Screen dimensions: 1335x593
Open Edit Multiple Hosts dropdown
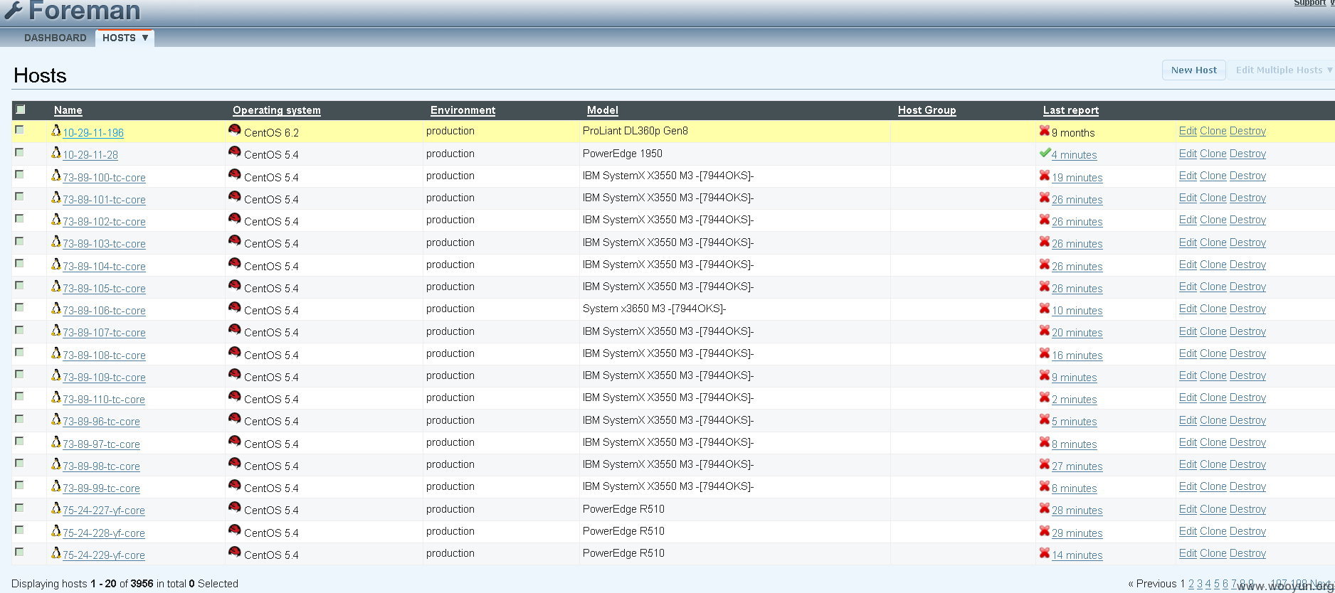(1283, 70)
